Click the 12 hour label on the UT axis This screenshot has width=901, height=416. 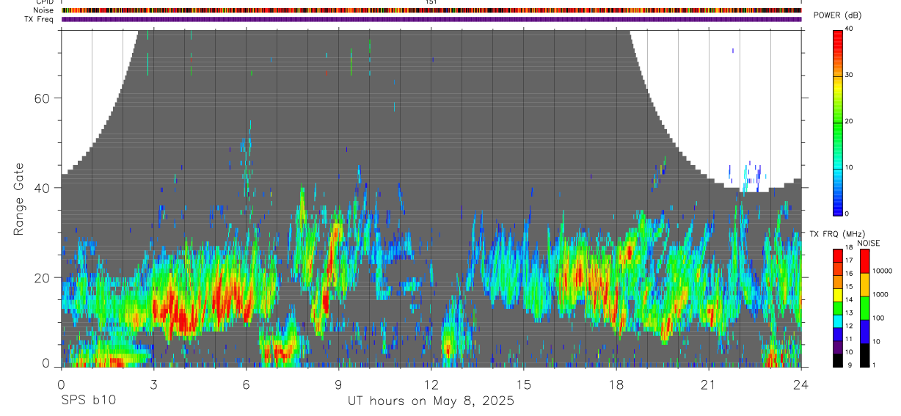click(431, 384)
